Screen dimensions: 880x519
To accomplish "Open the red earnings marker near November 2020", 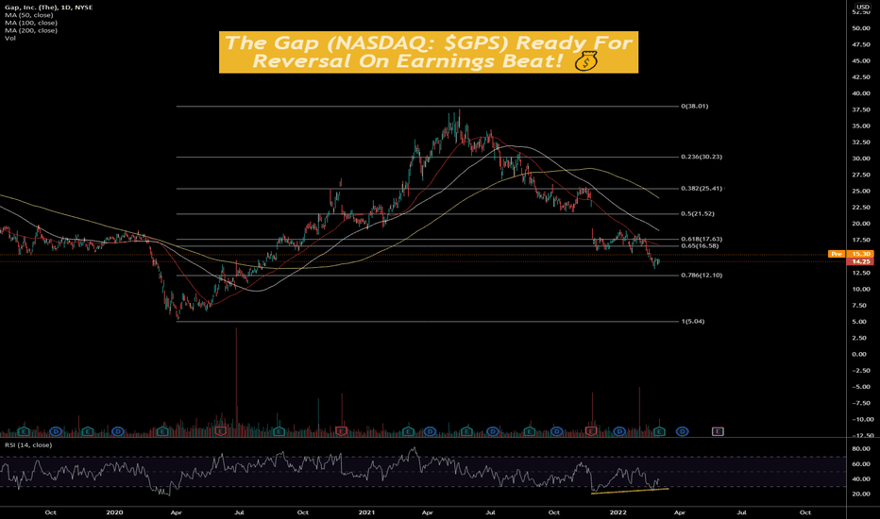I will point(341,431).
